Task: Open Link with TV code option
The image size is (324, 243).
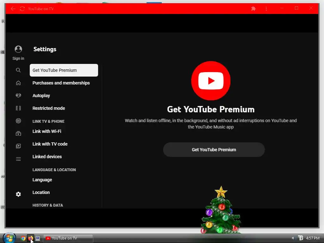Action: point(50,144)
